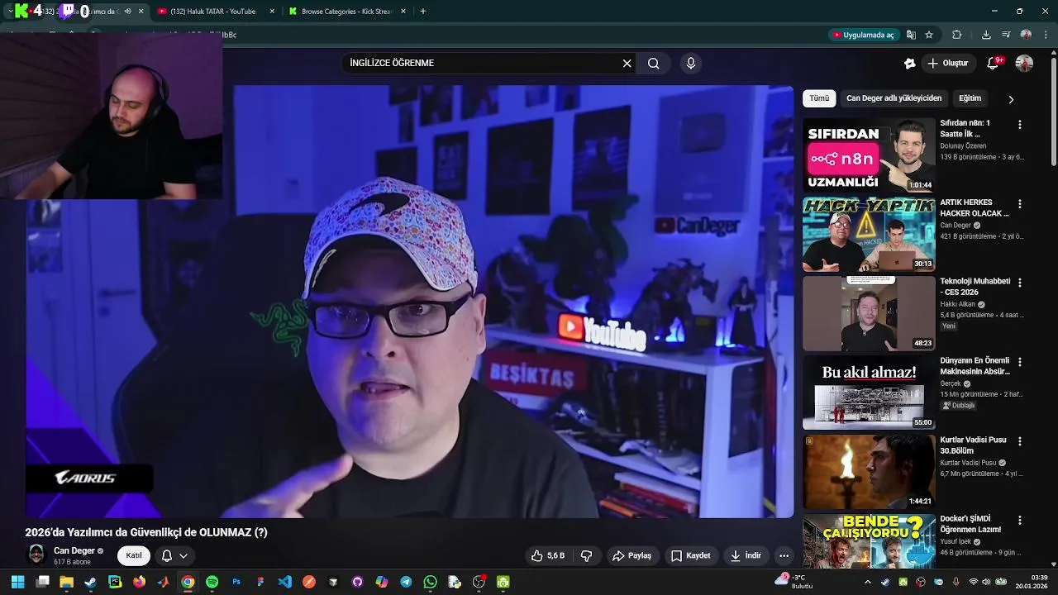The width and height of the screenshot is (1058, 595).
Task: Open options menu for ARTIK HERKES HACKER video
Action: tap(1019, 204)
